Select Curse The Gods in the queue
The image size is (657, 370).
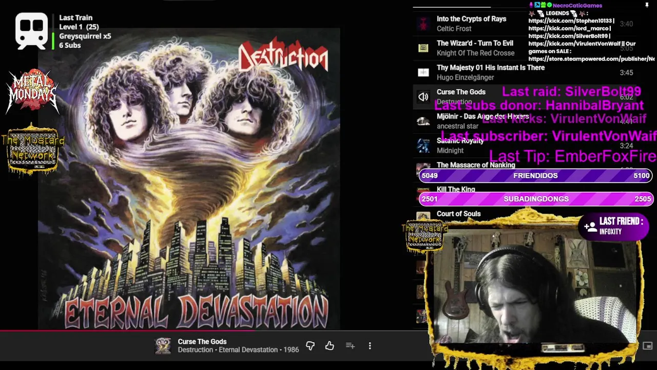tap(461, 91)
